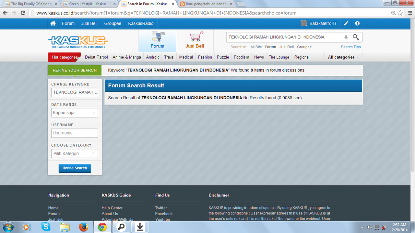Open Anime & Manga category
415x233 pixels.
point(127,57)
